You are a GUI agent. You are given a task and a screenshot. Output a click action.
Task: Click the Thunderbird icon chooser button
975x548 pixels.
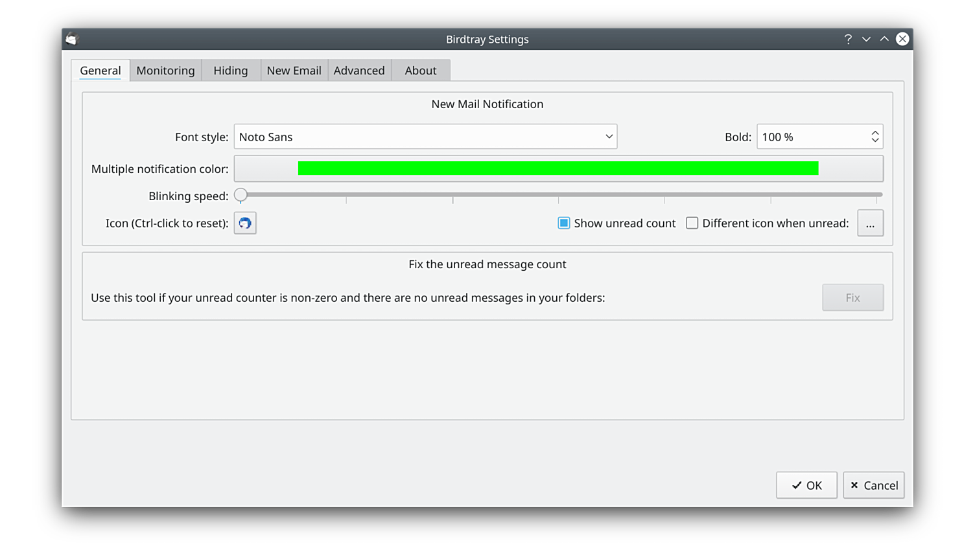pos(245,223)
